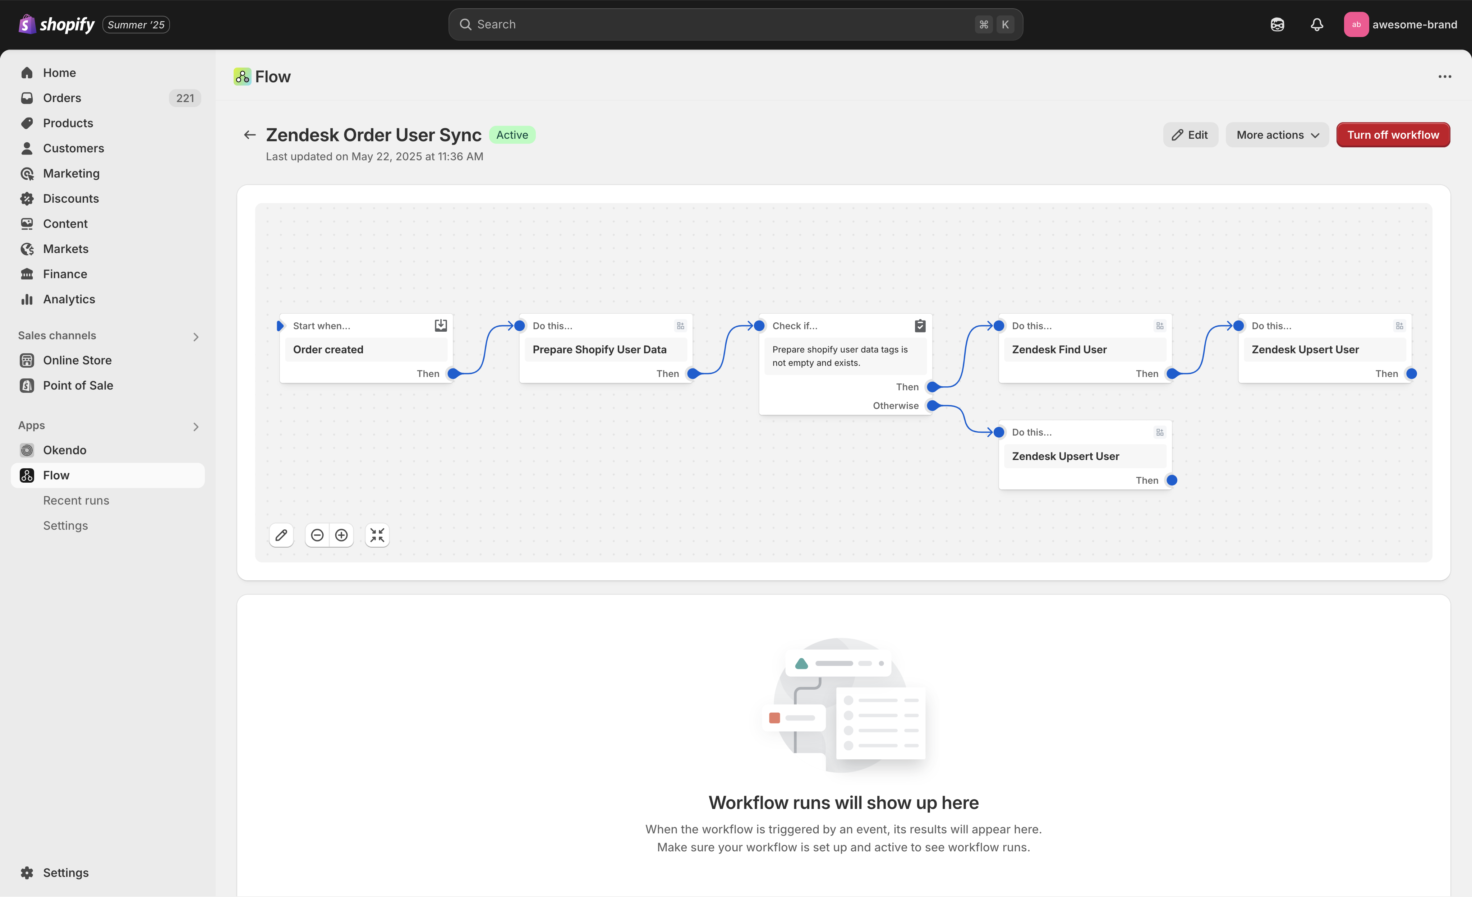Click the icon on the top-right Zendesk Upsert User node
The image size is (1472, 897).
coord(1399,326)
